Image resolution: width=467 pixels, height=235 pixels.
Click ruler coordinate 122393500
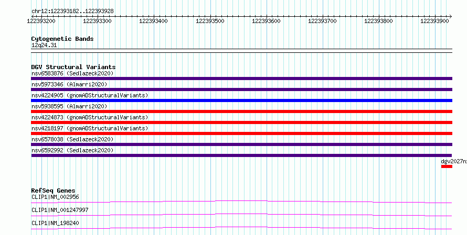pos(210,21)
